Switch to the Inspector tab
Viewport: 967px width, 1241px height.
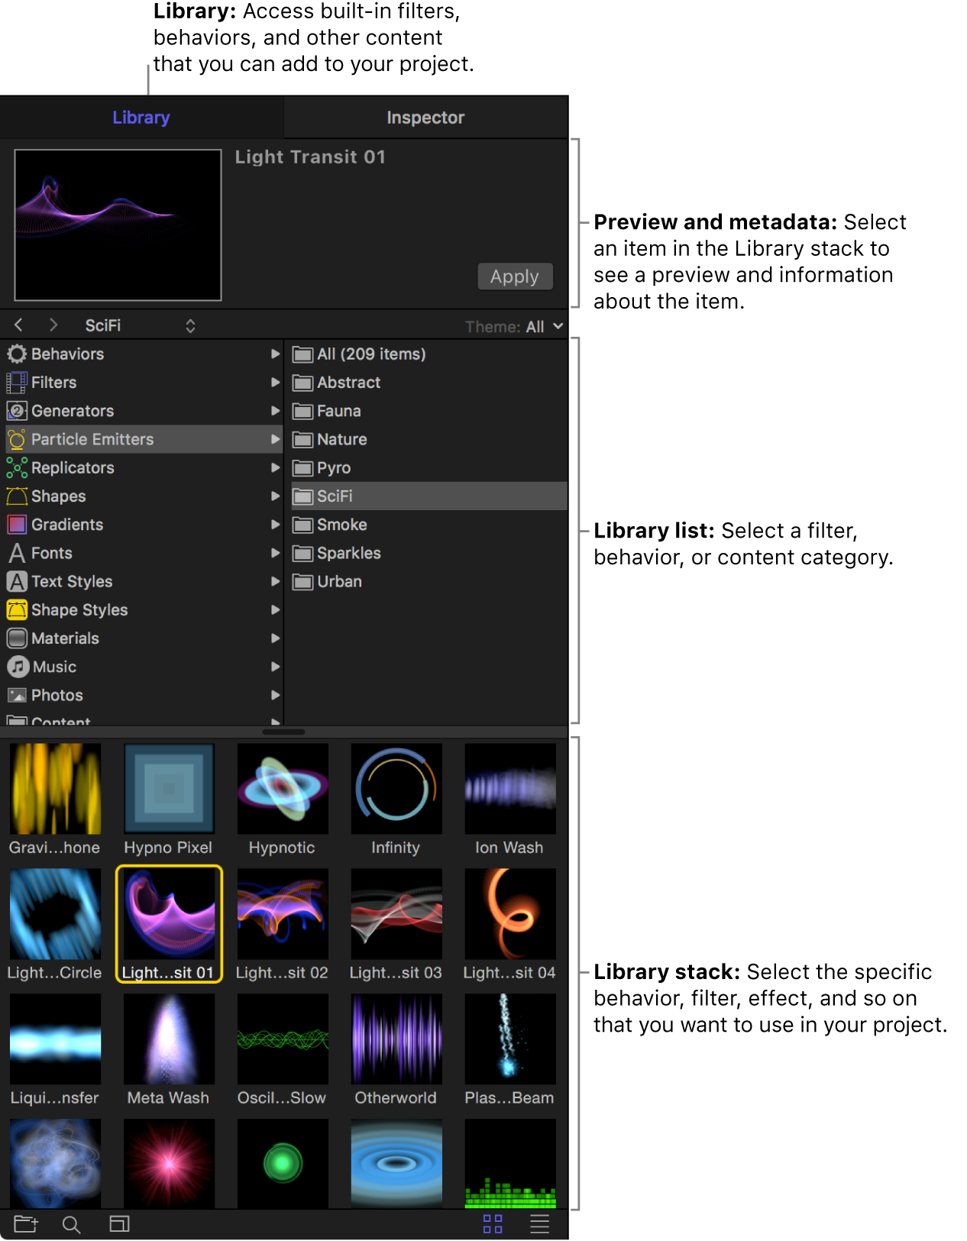tap(425, 118)
